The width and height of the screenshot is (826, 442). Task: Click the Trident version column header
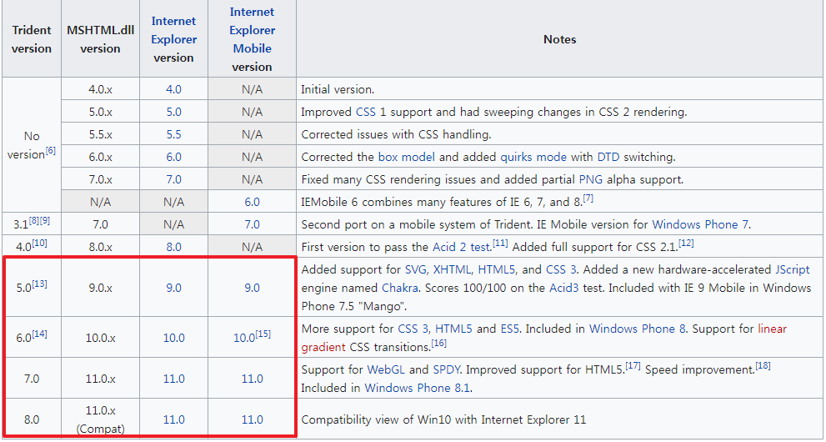click(32, 39)
